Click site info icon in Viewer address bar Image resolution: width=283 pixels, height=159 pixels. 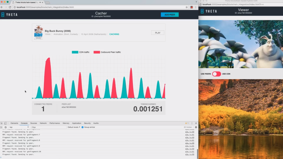pyautogui.click(x=200, y=4)
